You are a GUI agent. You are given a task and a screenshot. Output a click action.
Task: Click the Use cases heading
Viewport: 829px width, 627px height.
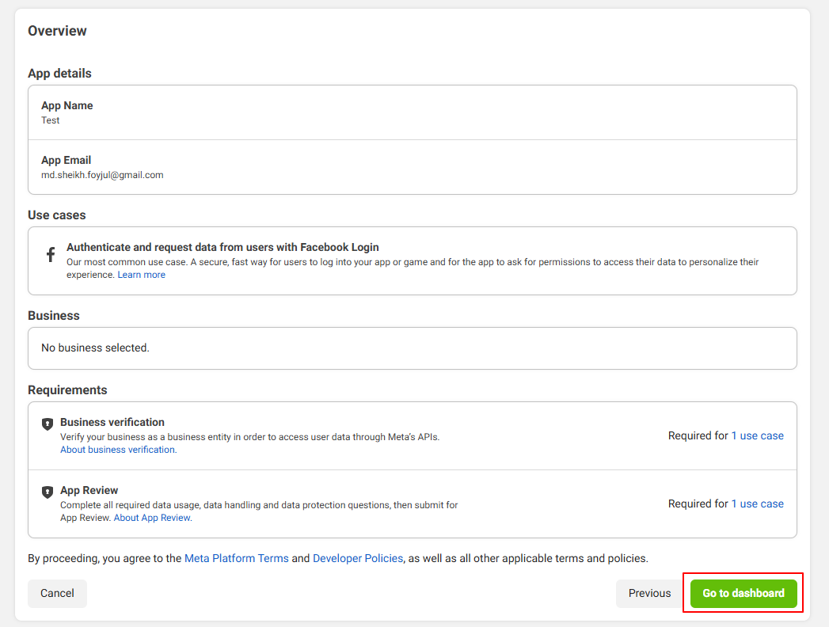tap(56, 215)
